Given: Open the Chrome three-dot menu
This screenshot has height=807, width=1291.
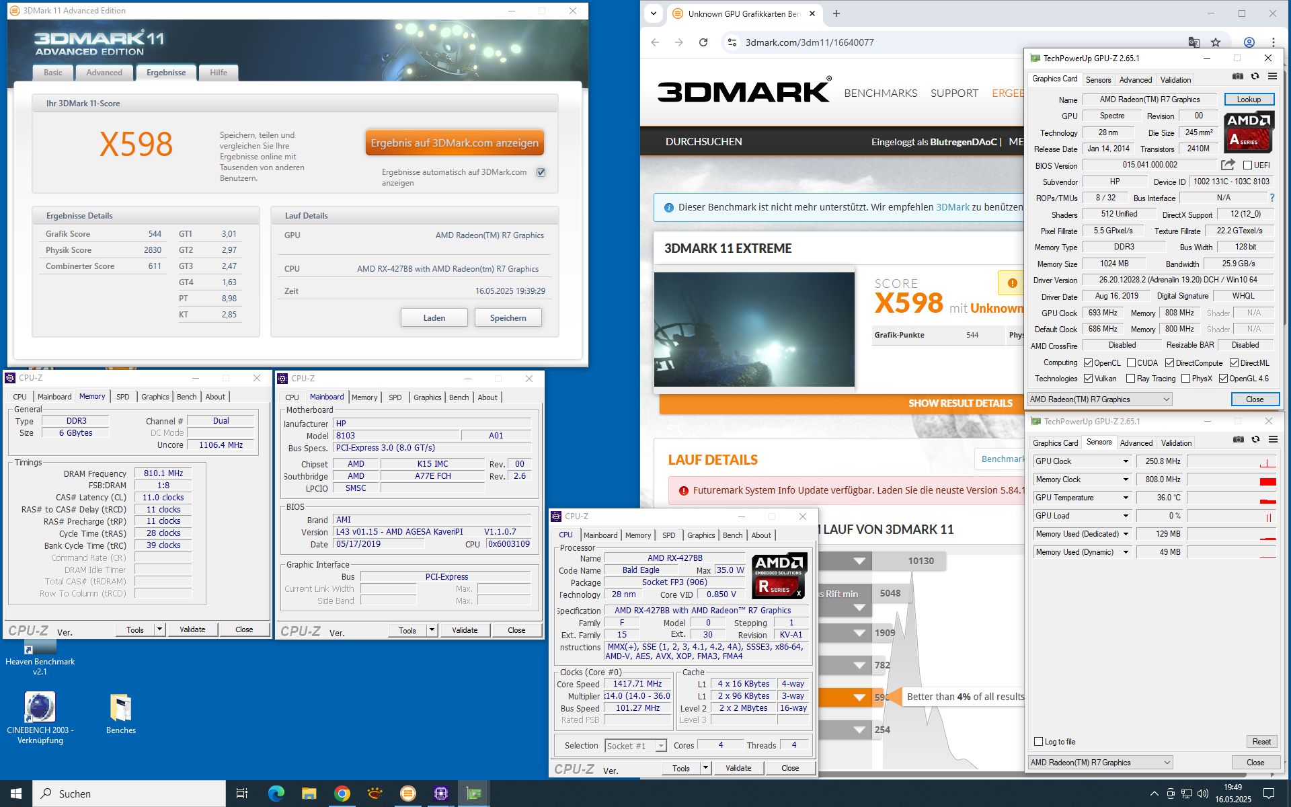Looking at the screenshot, I should tap(1273, 42).
